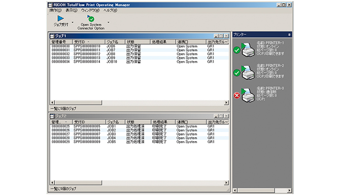
Task: Click the red X status icon for PRINTER-3
Action: point(236,95)
